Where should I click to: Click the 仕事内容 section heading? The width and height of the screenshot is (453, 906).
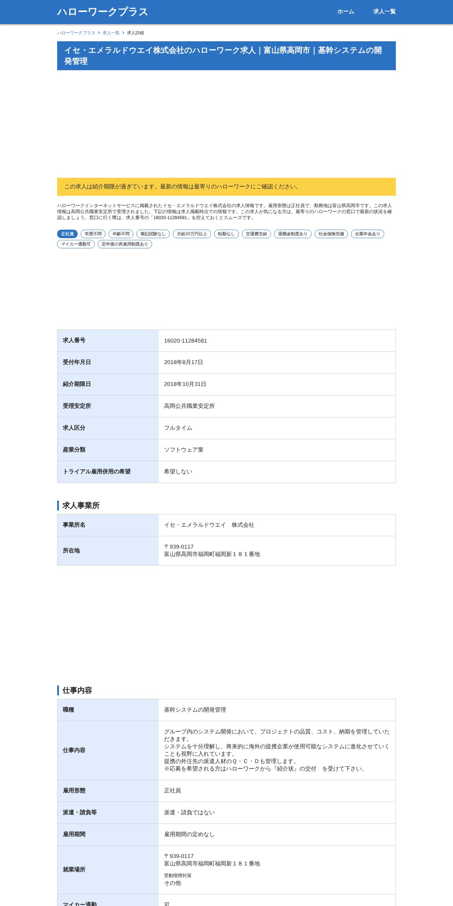(77, 690)
